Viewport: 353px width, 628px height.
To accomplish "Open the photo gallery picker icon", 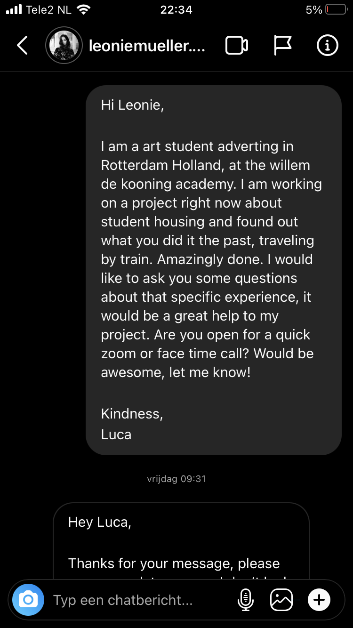I will [281, 600].
